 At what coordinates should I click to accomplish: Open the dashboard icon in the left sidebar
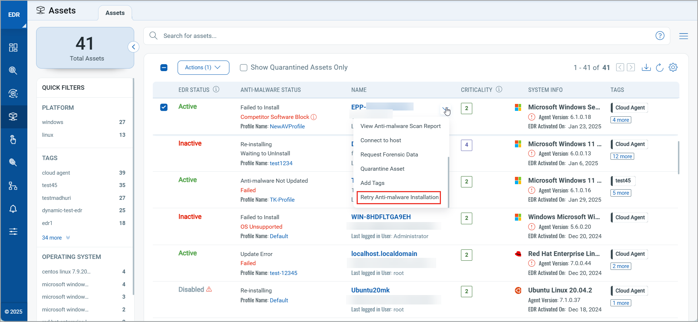[13, 48]
